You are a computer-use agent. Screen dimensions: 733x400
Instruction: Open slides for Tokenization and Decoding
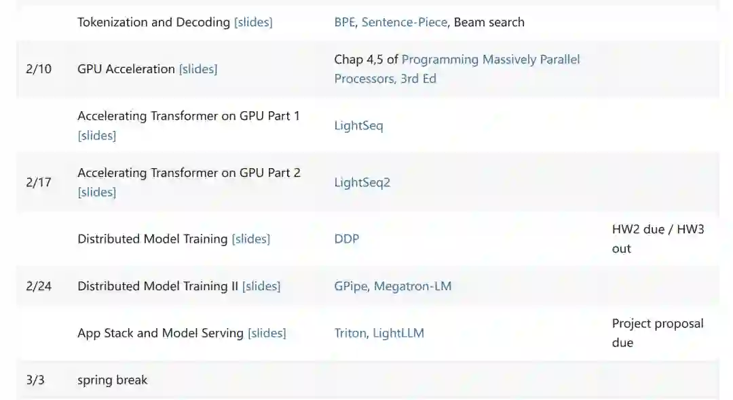tap(253, 22)
